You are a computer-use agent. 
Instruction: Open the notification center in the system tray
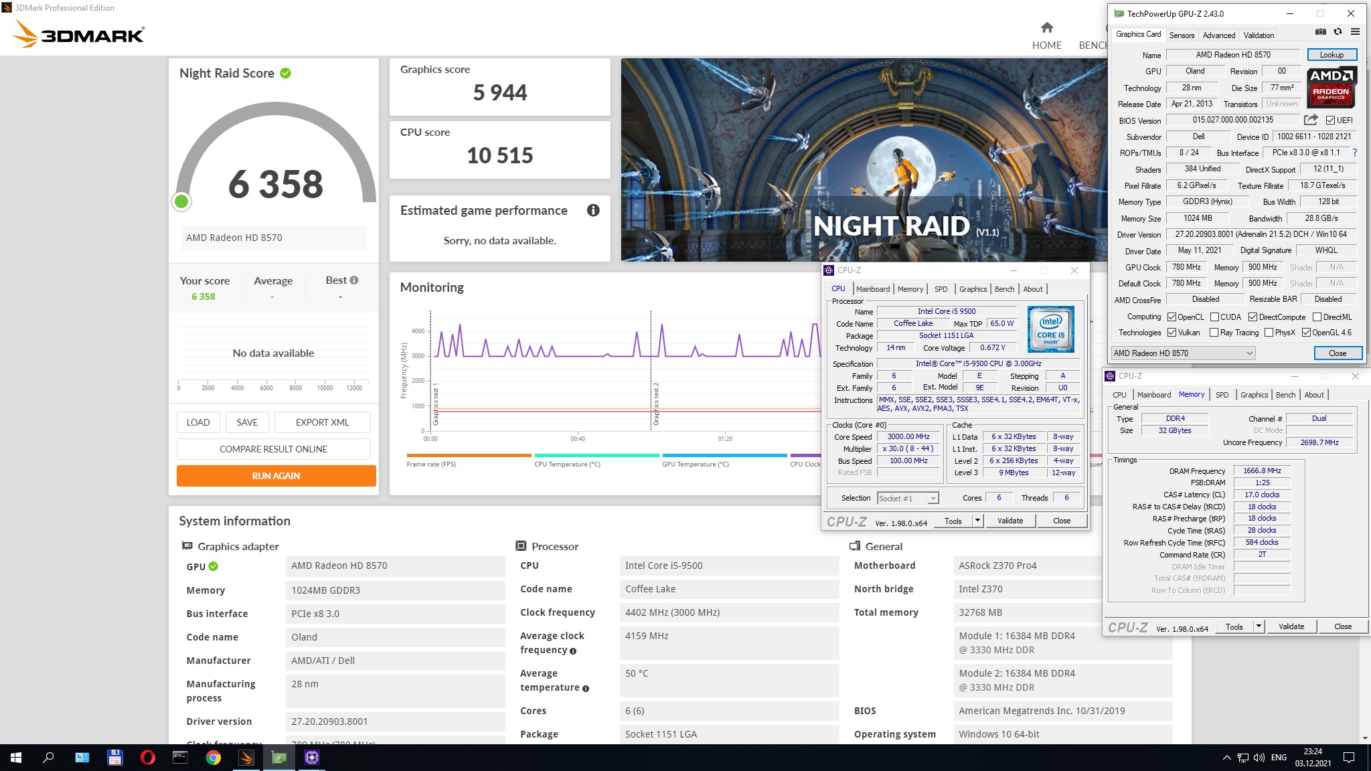(x=1349, y=758)
